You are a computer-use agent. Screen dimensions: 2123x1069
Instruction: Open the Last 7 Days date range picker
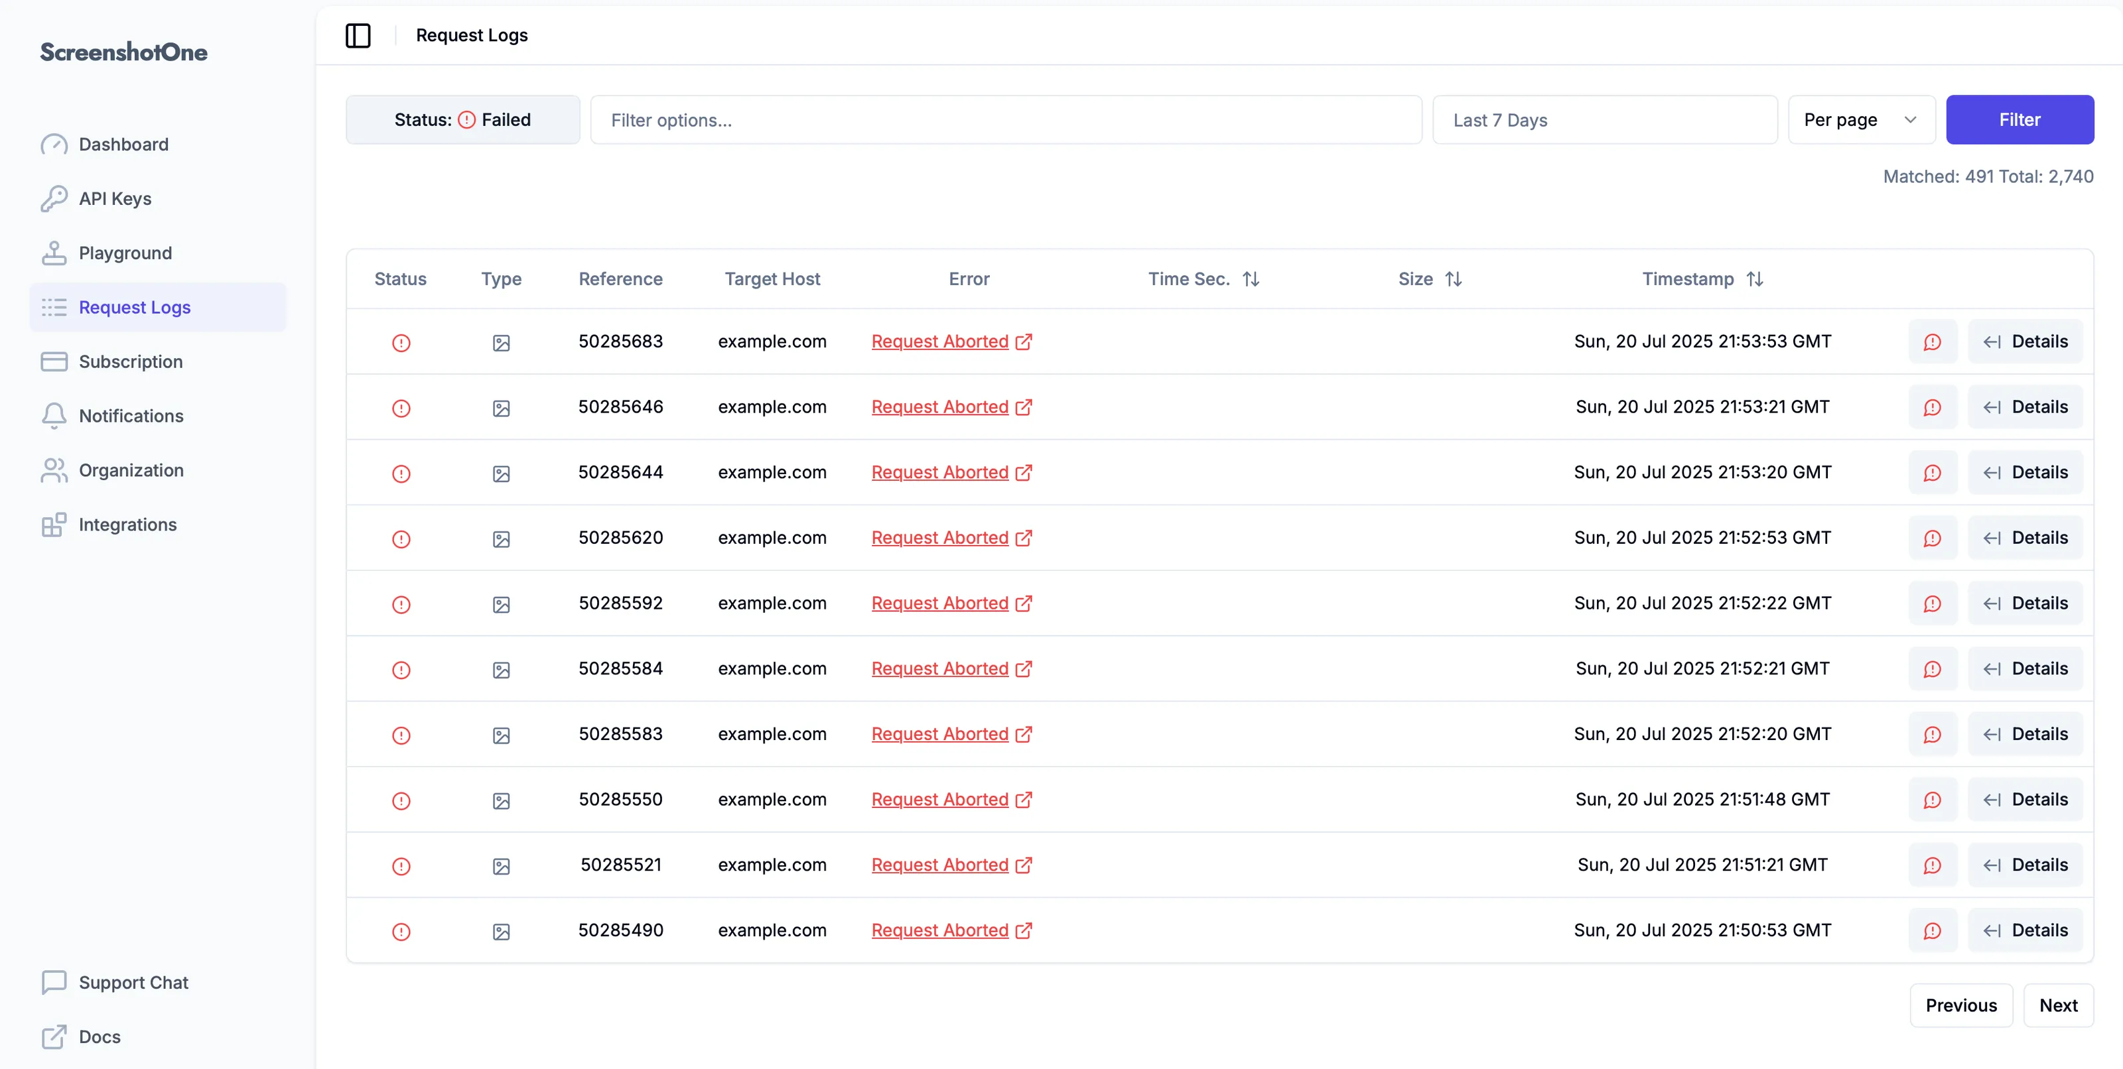click(x=1604, y=120)
